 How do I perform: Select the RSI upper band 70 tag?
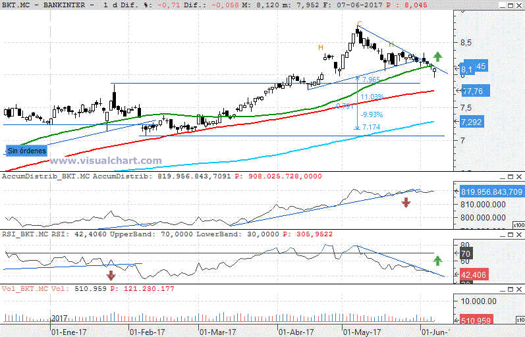(x=466, y=253)
